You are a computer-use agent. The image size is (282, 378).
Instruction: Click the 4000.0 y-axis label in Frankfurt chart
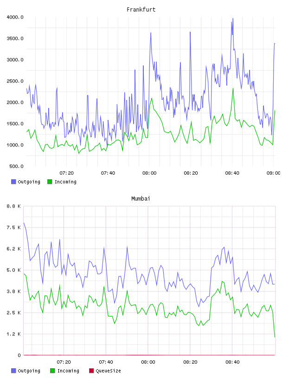tap(15, 17)
